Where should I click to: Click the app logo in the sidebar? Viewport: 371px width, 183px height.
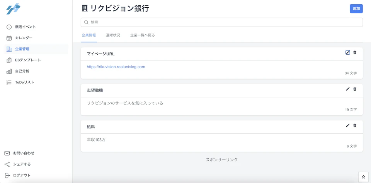tap(13, 9)
